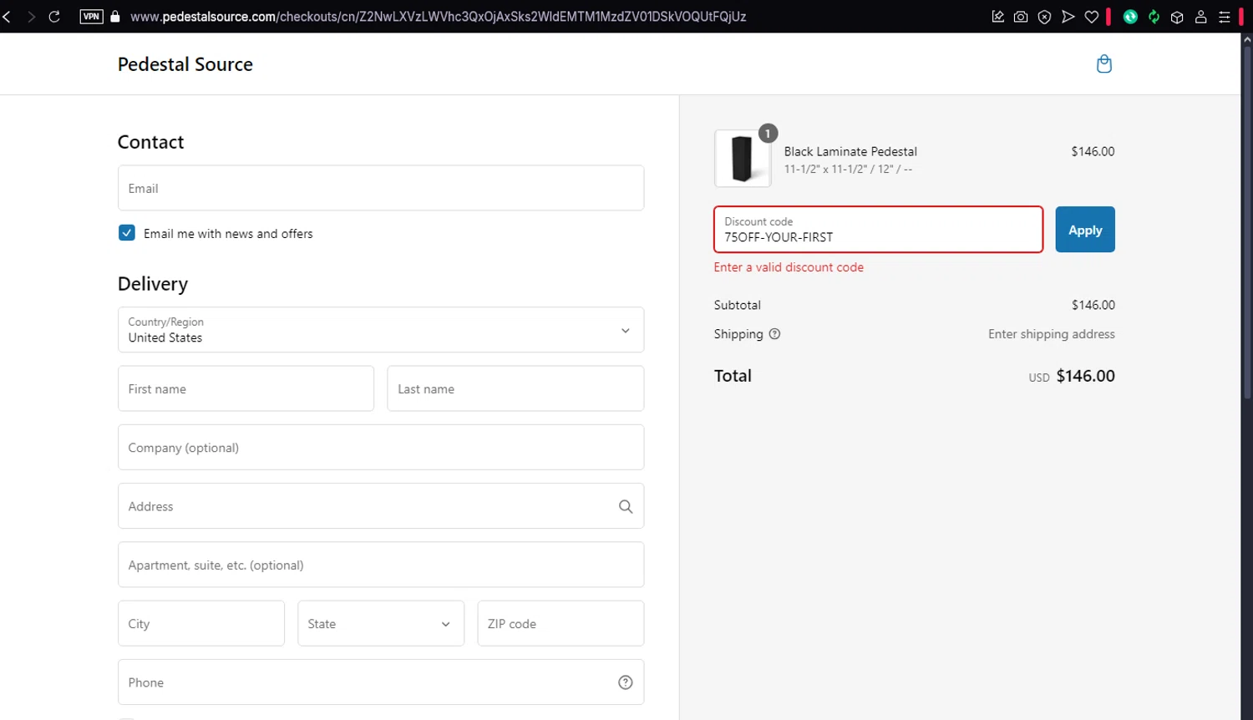Screen dimensions: 1253x720
Task: Open the extensions cube icon
Action: pos(1177,17)
